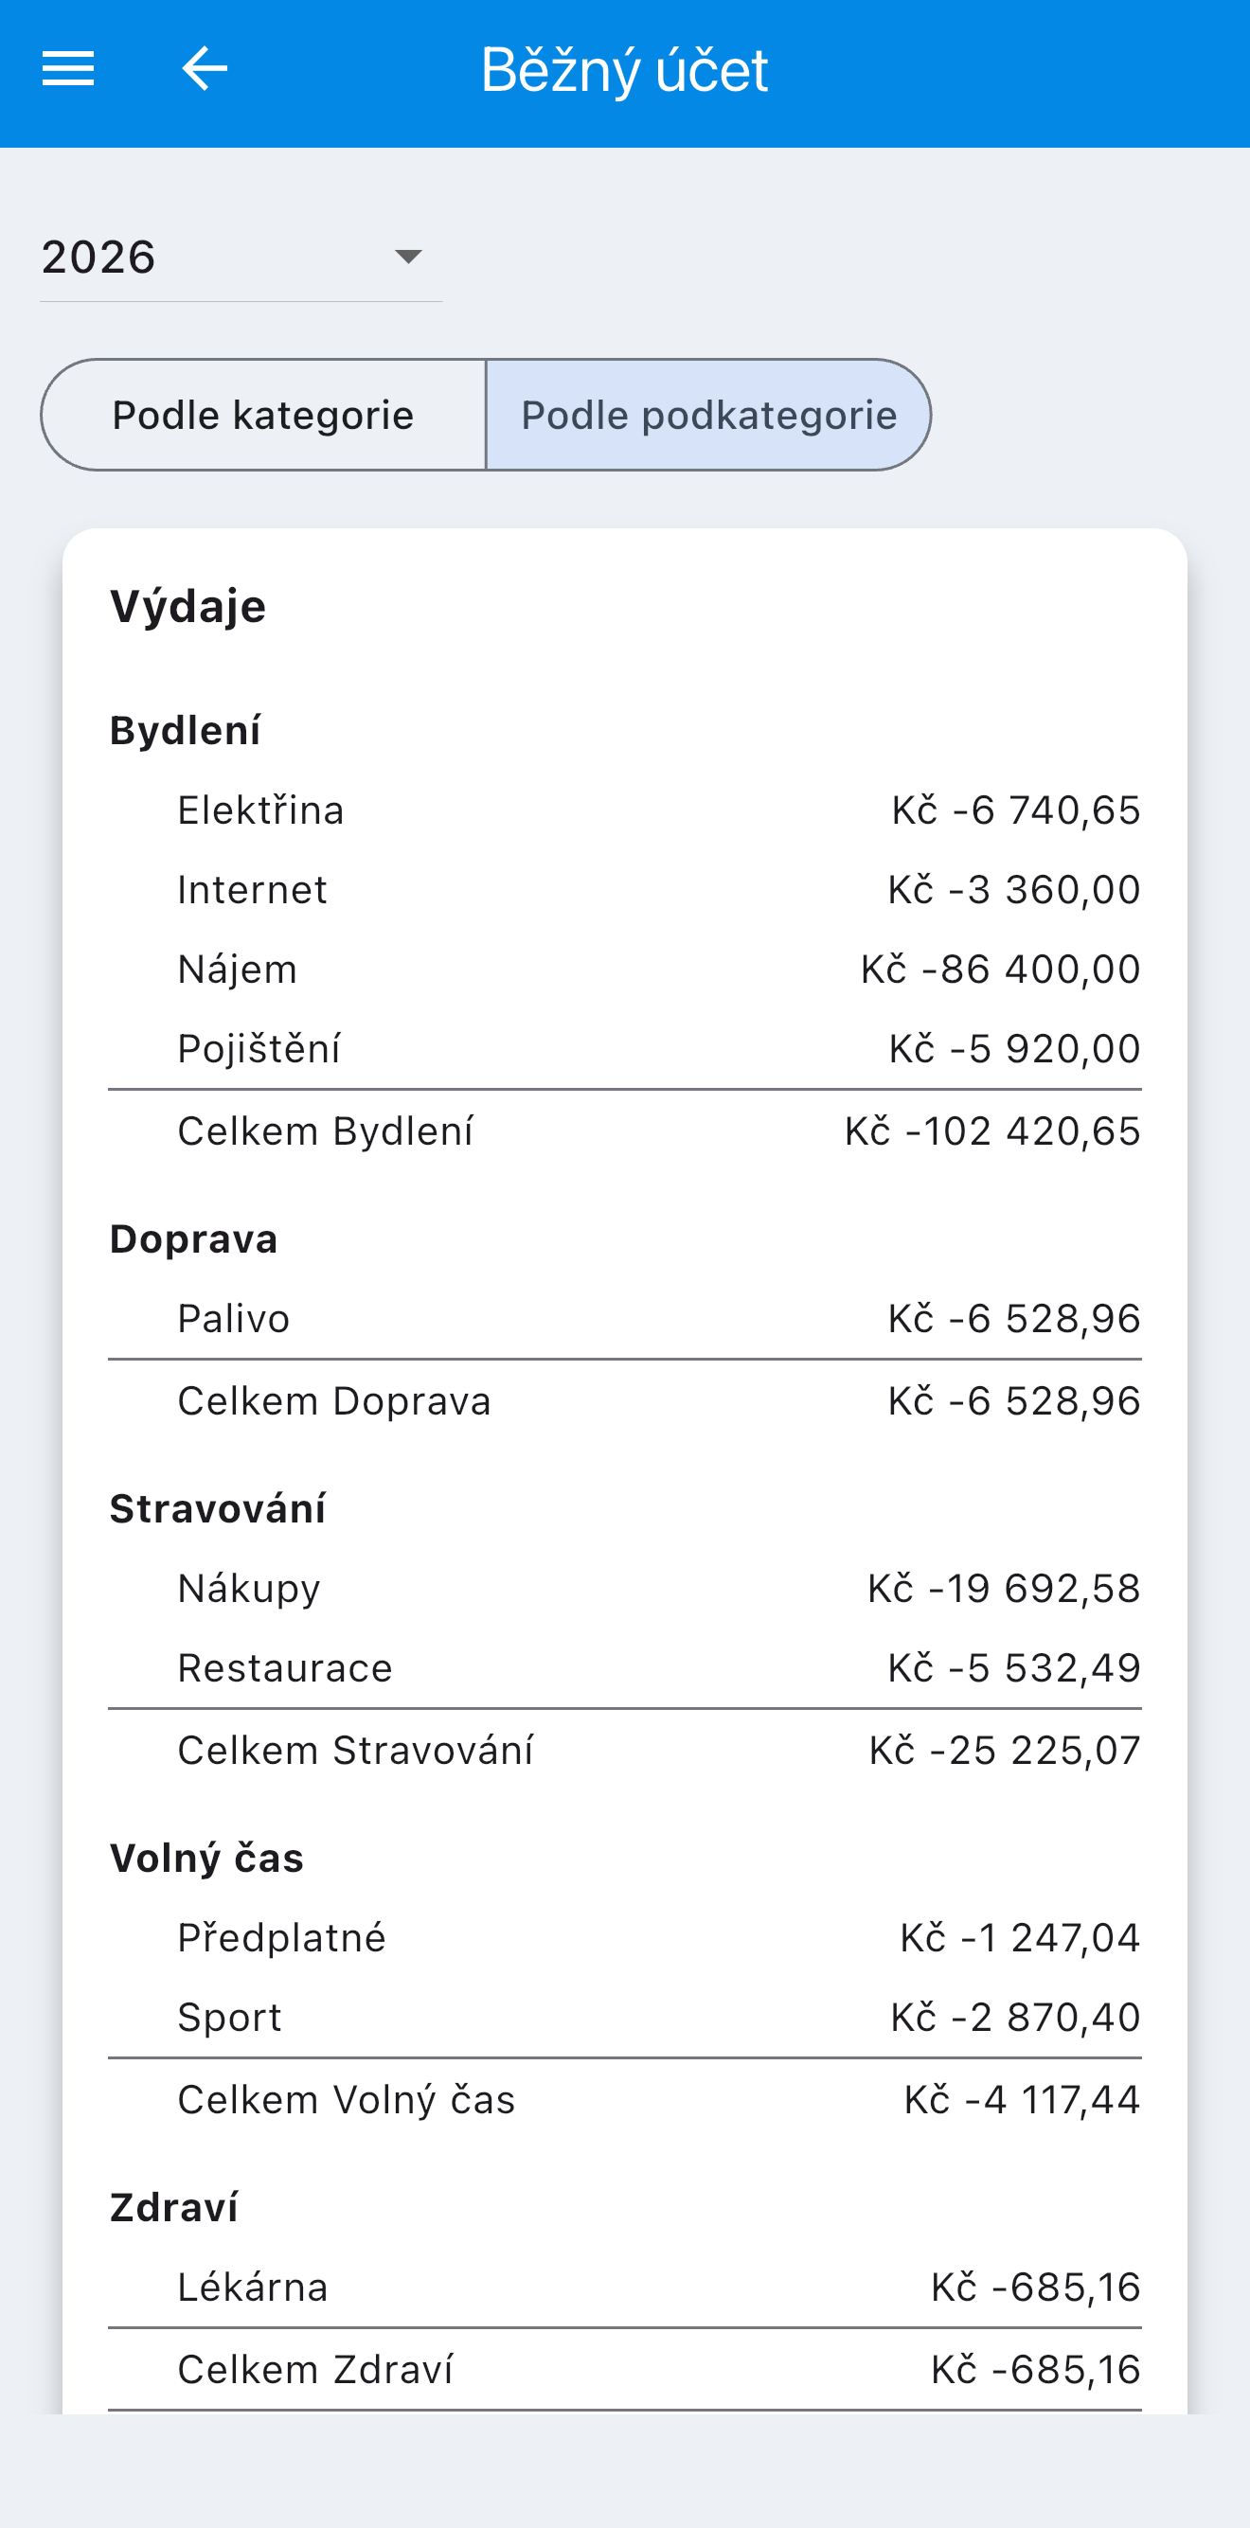Image resolution: width=1250 pixels, height=2528 pixels.
Task: Tap the Nájem expense row
Action: point(625,970)
